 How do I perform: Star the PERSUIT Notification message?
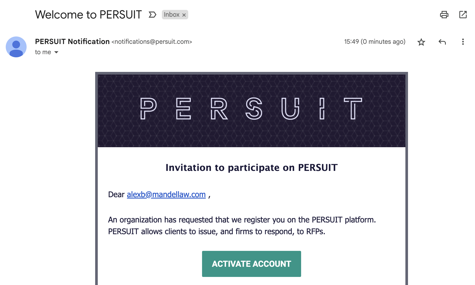[421, 42]
